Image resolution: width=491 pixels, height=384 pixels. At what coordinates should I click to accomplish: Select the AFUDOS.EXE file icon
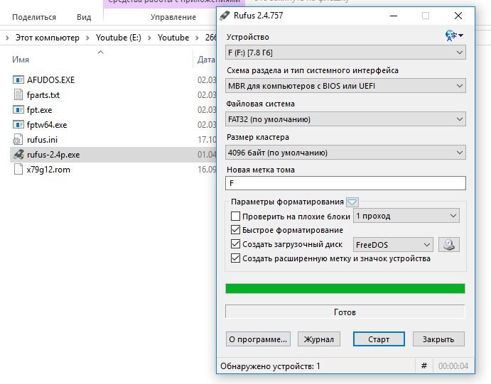click(18, 79)
